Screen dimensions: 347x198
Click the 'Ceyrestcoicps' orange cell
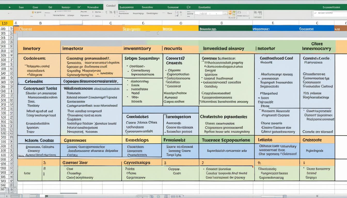tap(142, 163)
